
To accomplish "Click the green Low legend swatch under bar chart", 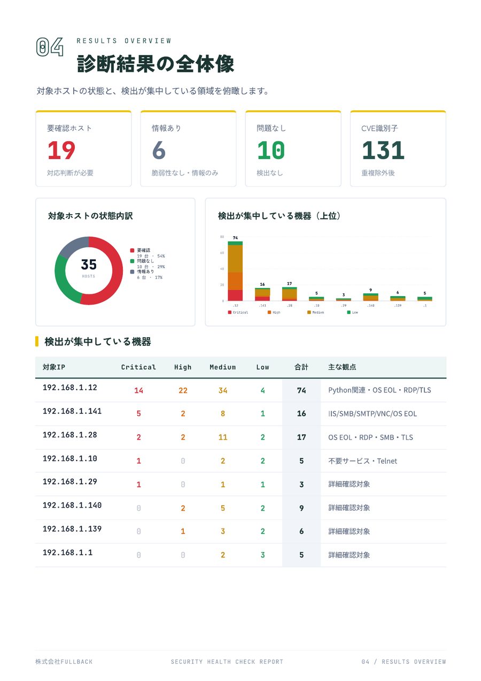I will pos(349,312).
